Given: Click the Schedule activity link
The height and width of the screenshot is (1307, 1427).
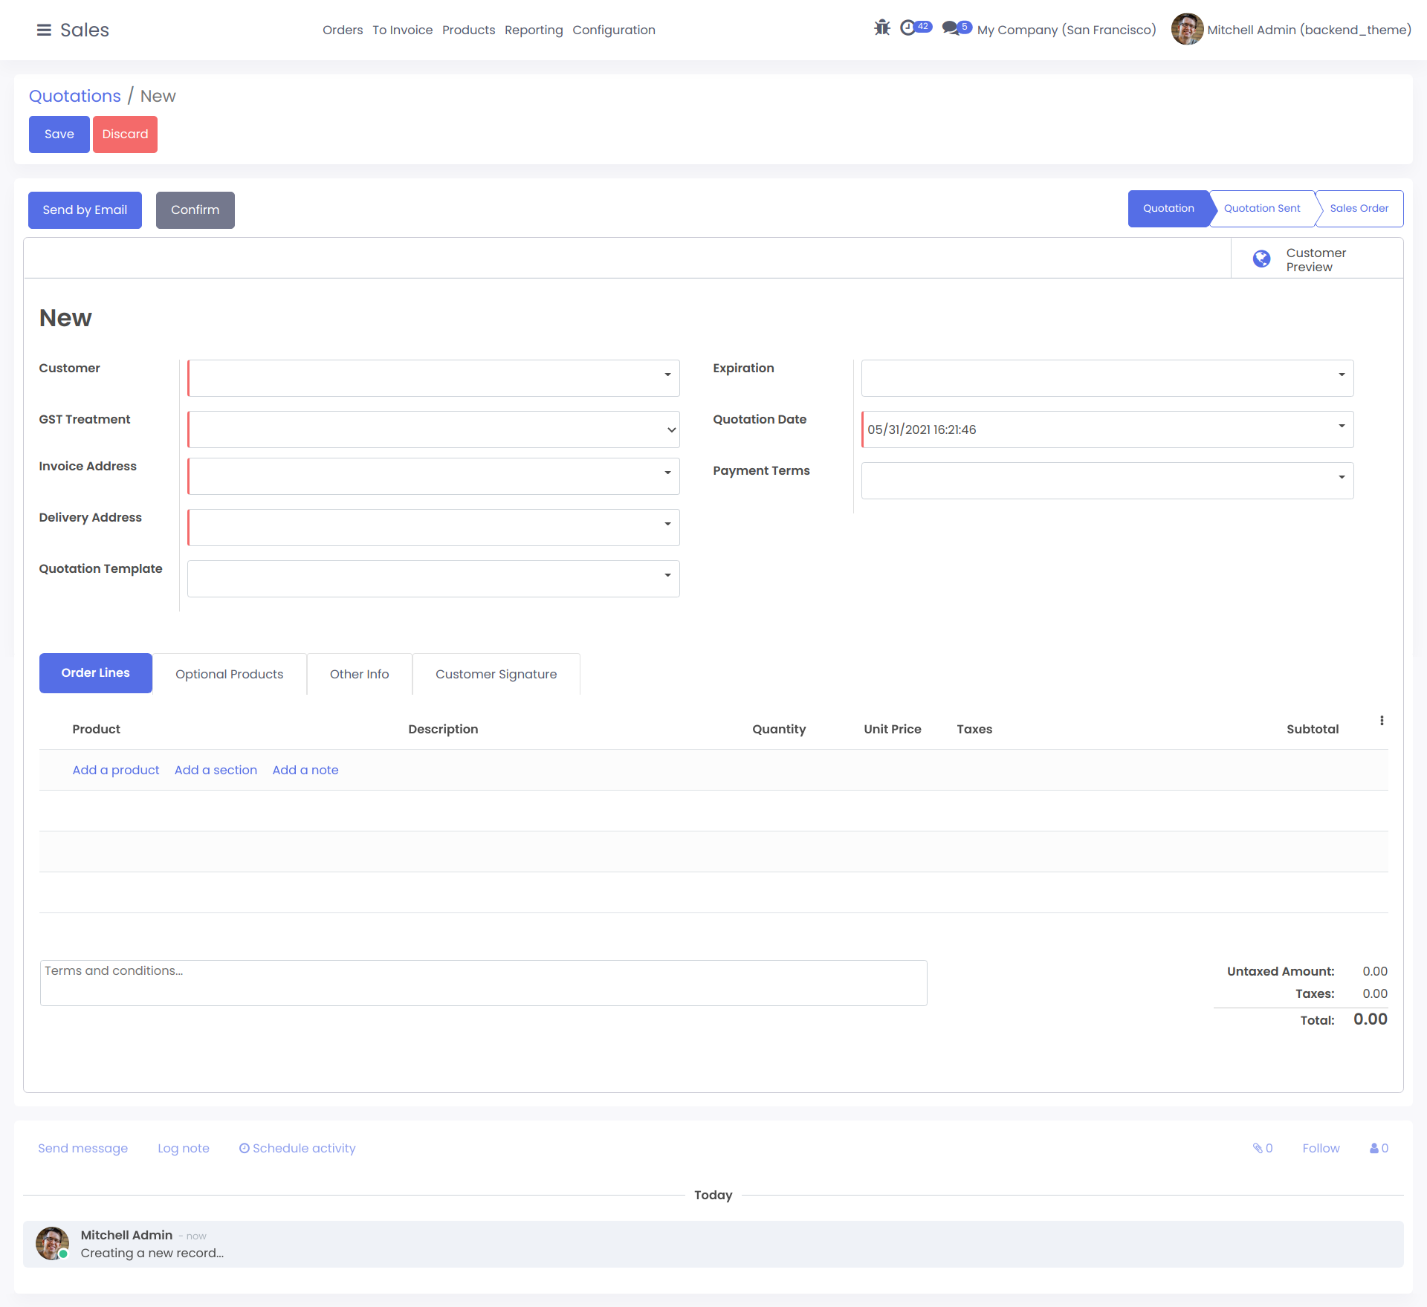Looking at the screenshot, I should point(297,1148).
